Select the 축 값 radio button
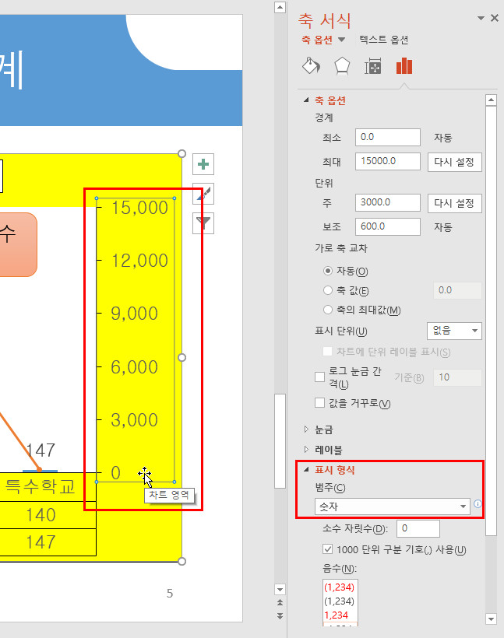Image resolution: width=504 pixels, height=638 pixels. click(x=328, y=290)
